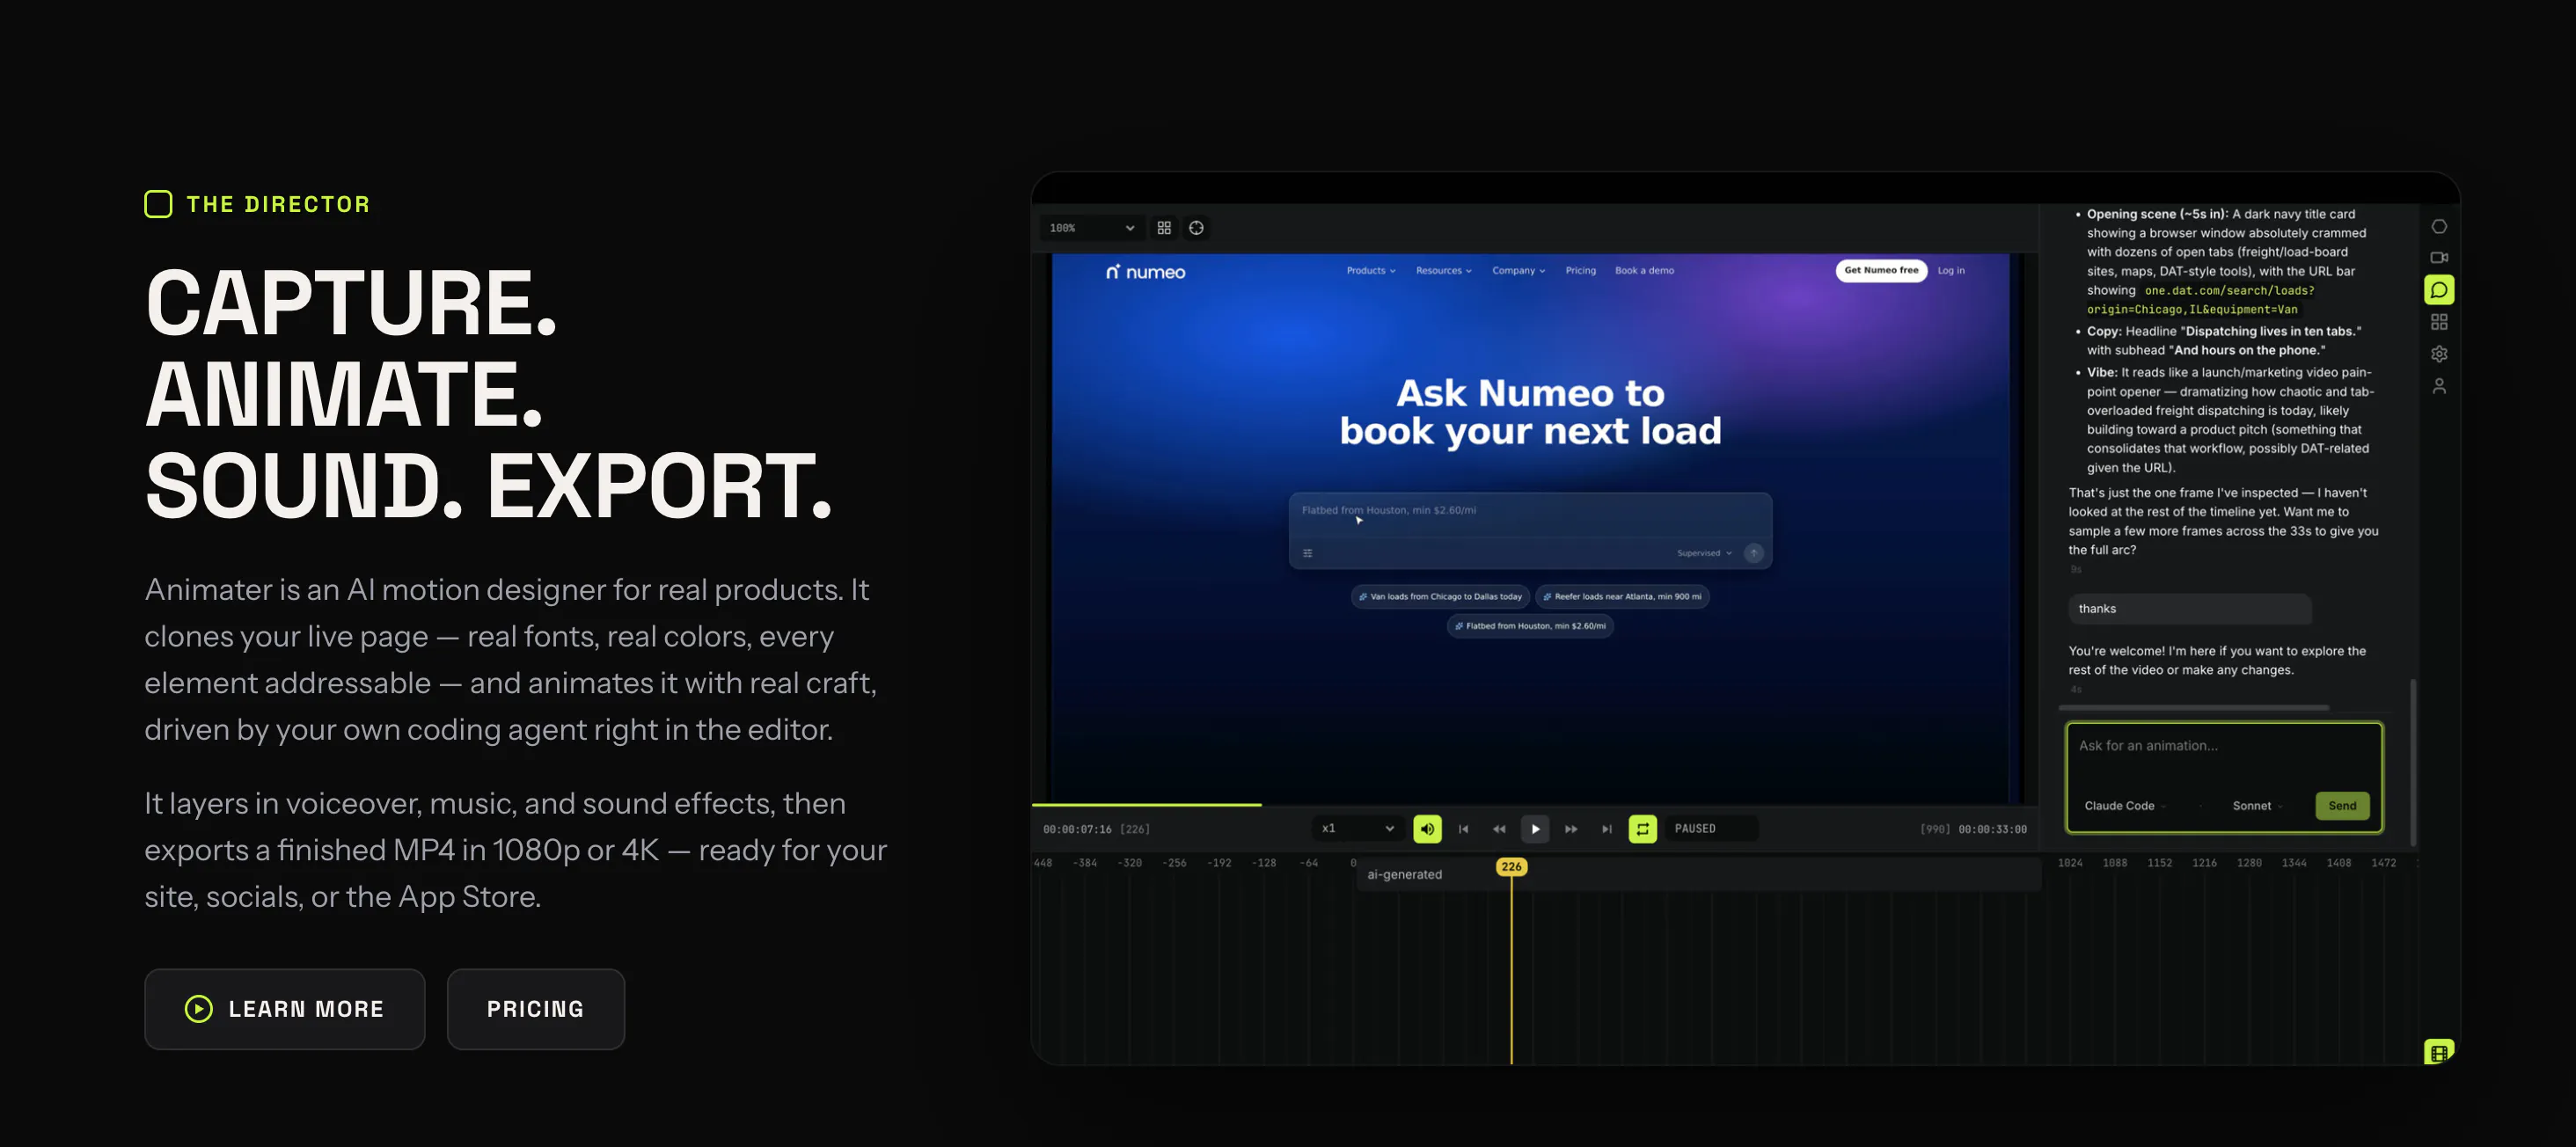Click the Log in link
The height and width of the screenshot is (1147, 2576).
pos(1950,270)
